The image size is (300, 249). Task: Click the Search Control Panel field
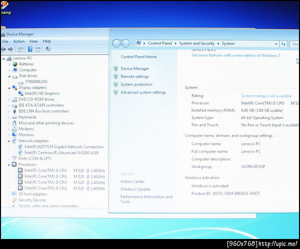pyautogui.click(x=294, y=44)
